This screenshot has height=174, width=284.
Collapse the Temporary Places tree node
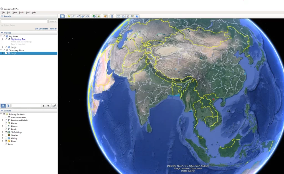(x=1, y=50)
